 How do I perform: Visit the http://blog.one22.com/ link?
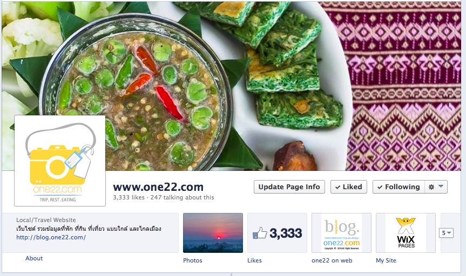point(51,237)
